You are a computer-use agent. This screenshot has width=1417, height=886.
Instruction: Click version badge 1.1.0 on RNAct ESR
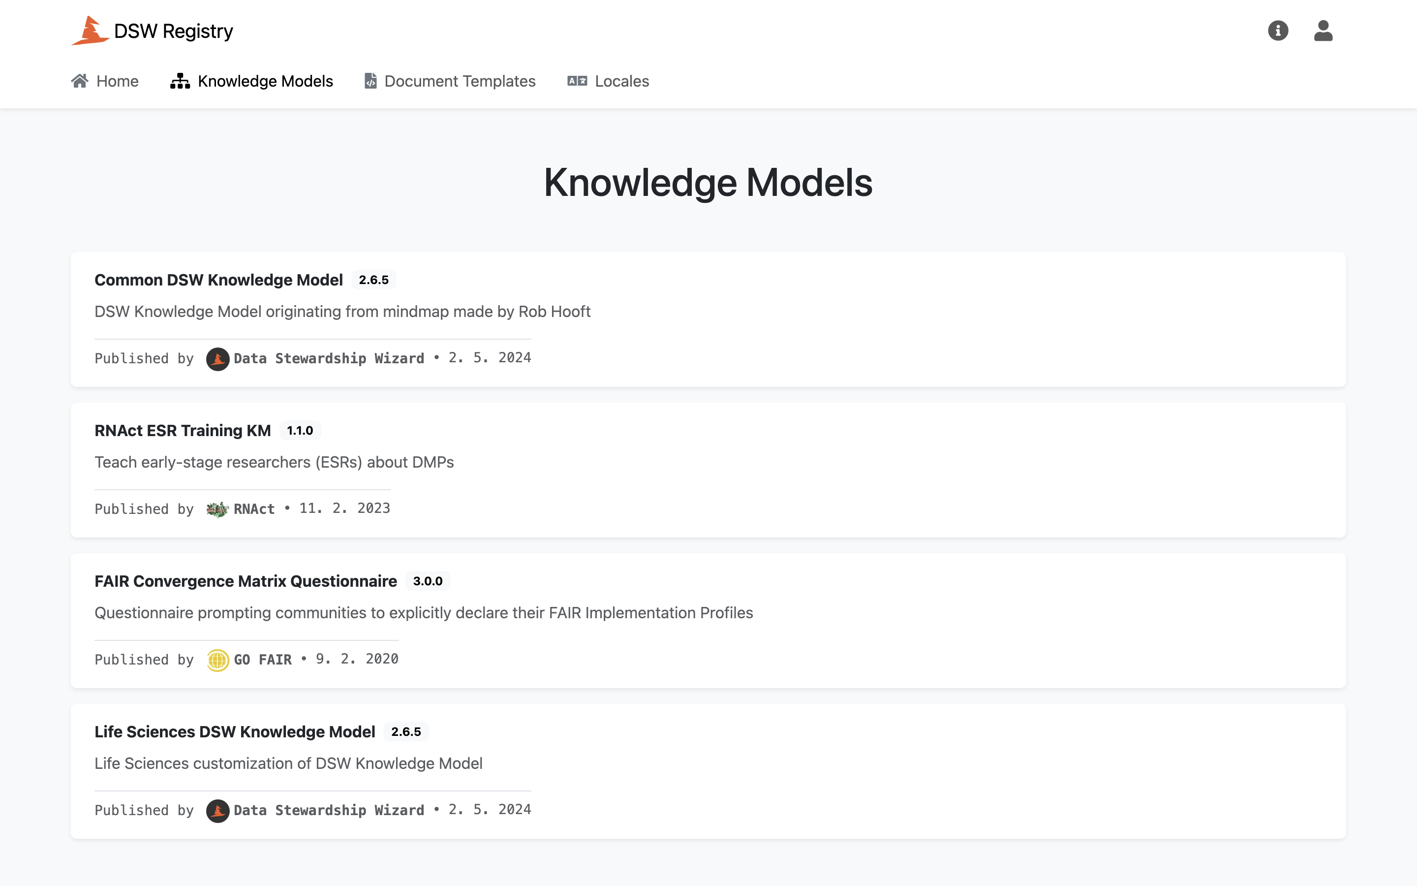tap(300, 431)
